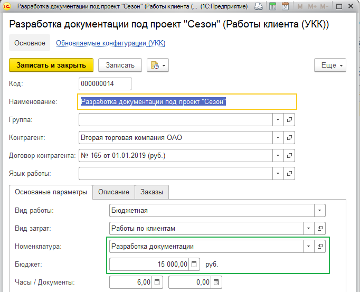
Task: Click the M+ memory add button
Action: [x=312, y=6]
